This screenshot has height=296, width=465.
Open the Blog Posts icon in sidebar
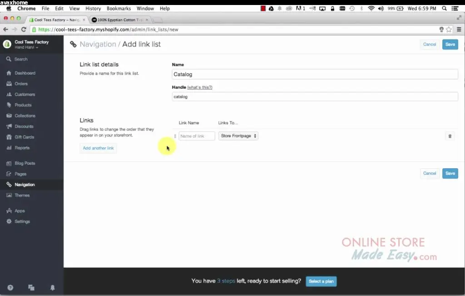(9, 163)
